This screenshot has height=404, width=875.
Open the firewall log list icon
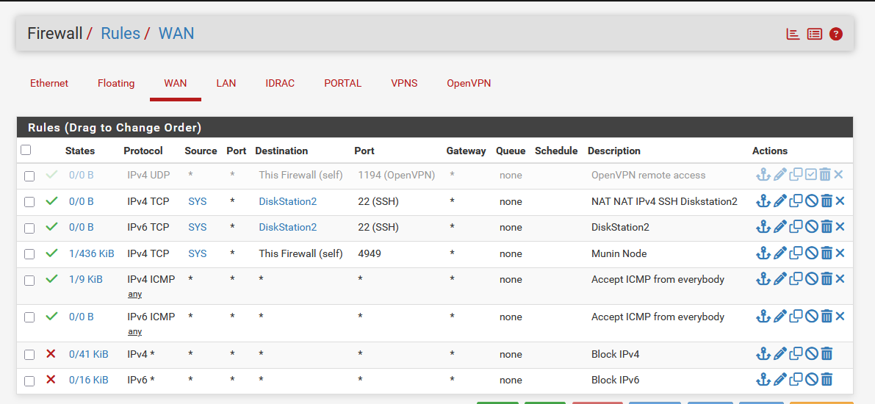814,34
